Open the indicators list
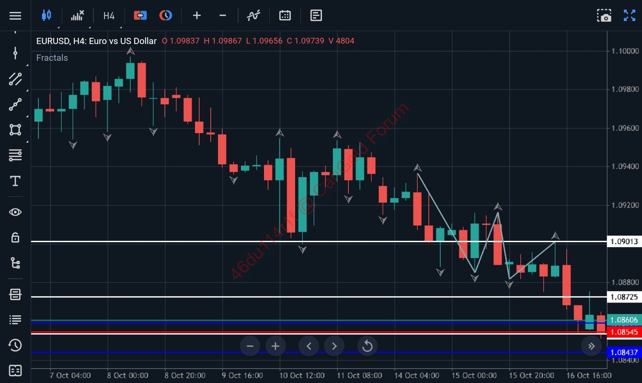Screen dimensions: 642x383 (78, 15)
